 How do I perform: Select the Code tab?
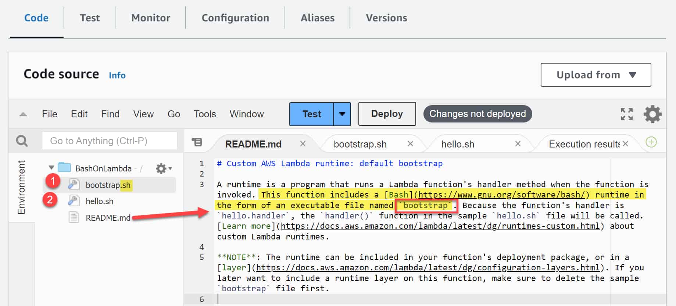[36, 18]
